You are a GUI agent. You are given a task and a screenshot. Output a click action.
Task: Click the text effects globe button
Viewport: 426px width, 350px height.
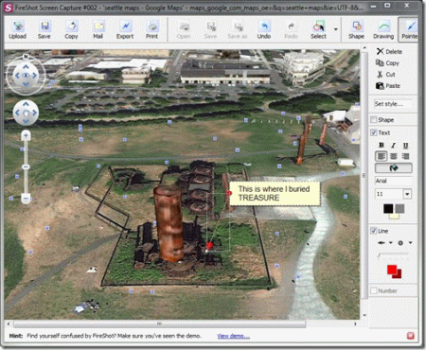394,167
